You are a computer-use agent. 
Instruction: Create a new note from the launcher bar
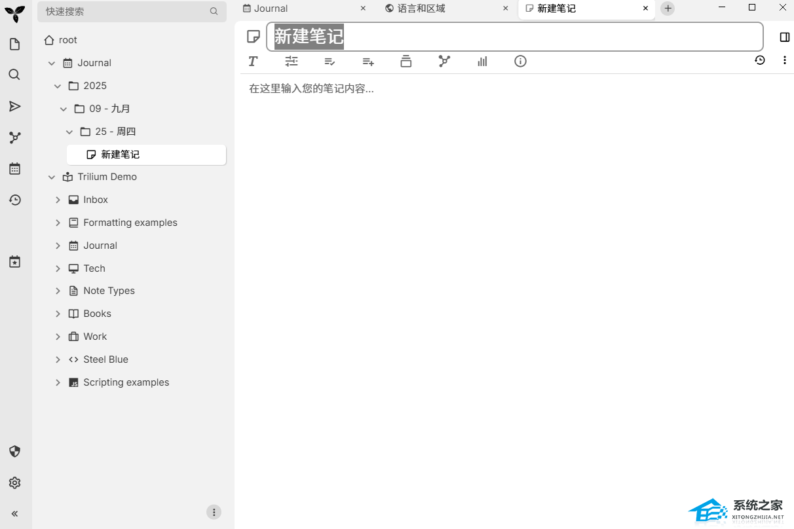coord(14,45)
